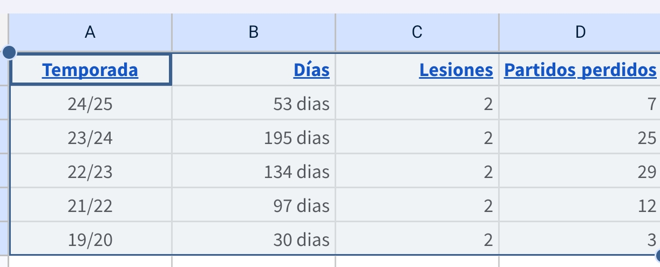Select the cell containing 19/20
The image size is (660, 267).
[91, 239]
